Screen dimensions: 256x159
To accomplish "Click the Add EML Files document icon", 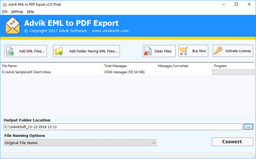I will click(x=10, y=51).
